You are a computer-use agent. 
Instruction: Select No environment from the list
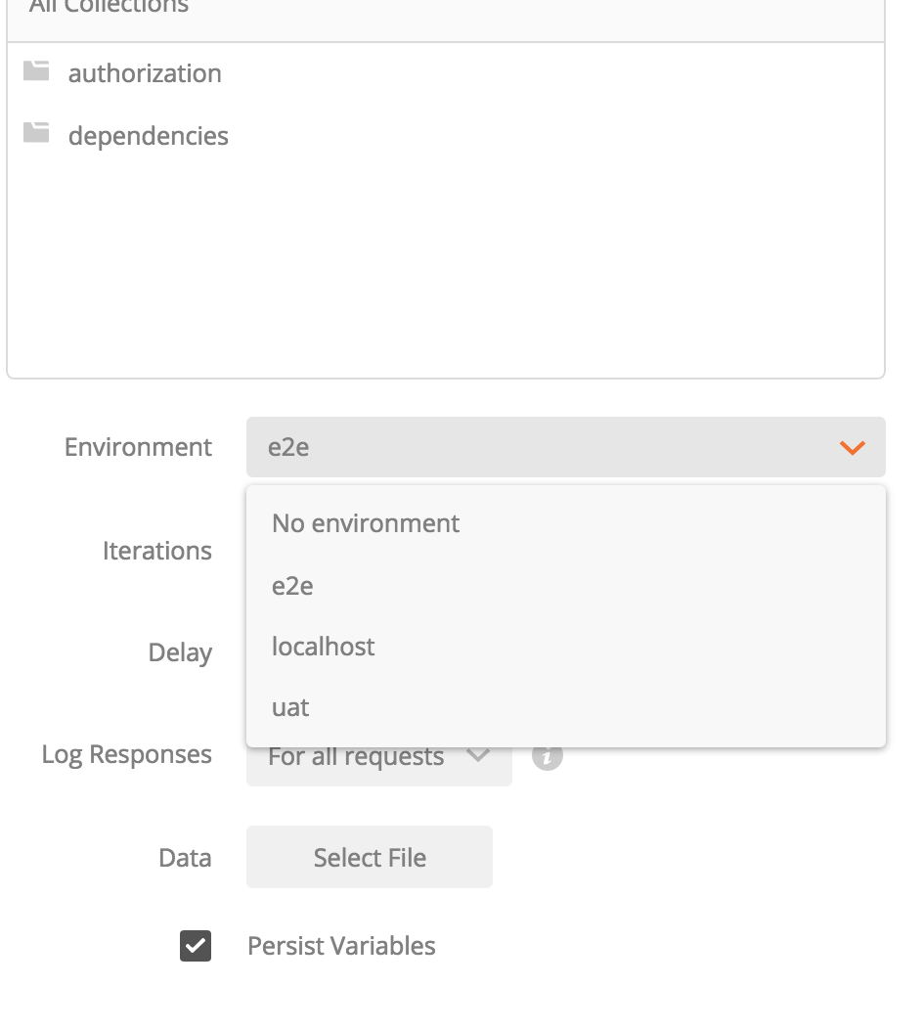[365, 523]
